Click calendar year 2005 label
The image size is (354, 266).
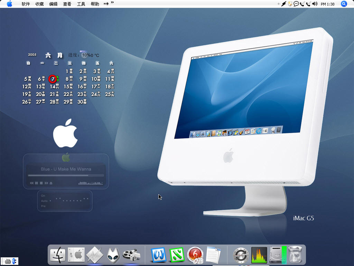(32, 54)
